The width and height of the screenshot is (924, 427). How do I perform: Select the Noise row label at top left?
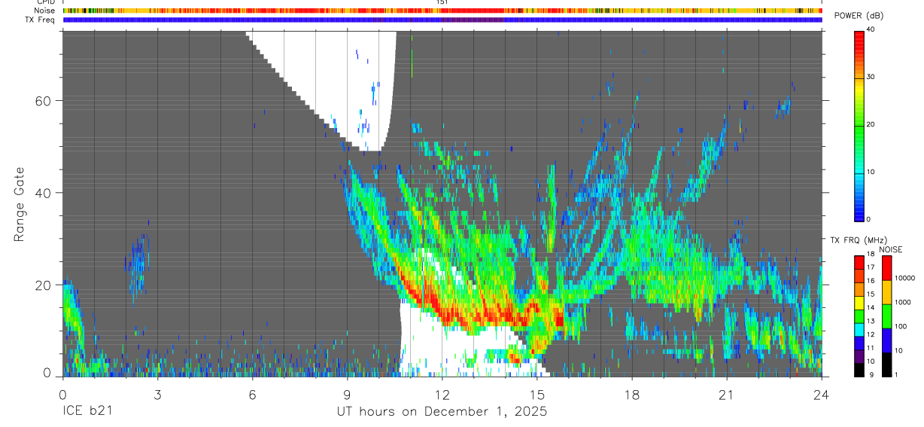click(44, 11)
